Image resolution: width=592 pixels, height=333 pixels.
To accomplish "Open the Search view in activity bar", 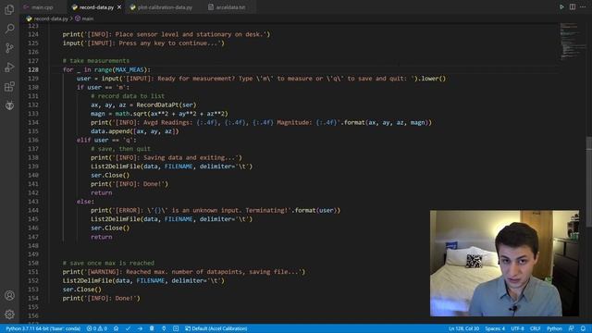I will click(9, 29).
